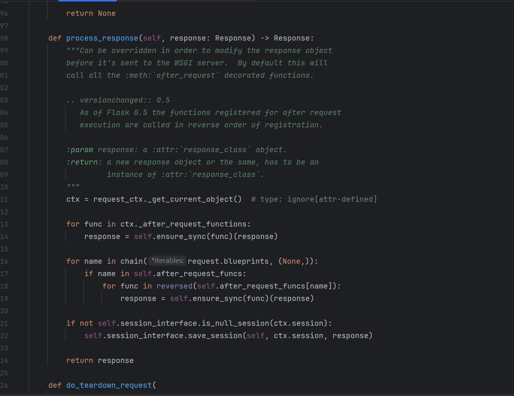
Task: Click the return None statement
Action: [x=91, y=14]
